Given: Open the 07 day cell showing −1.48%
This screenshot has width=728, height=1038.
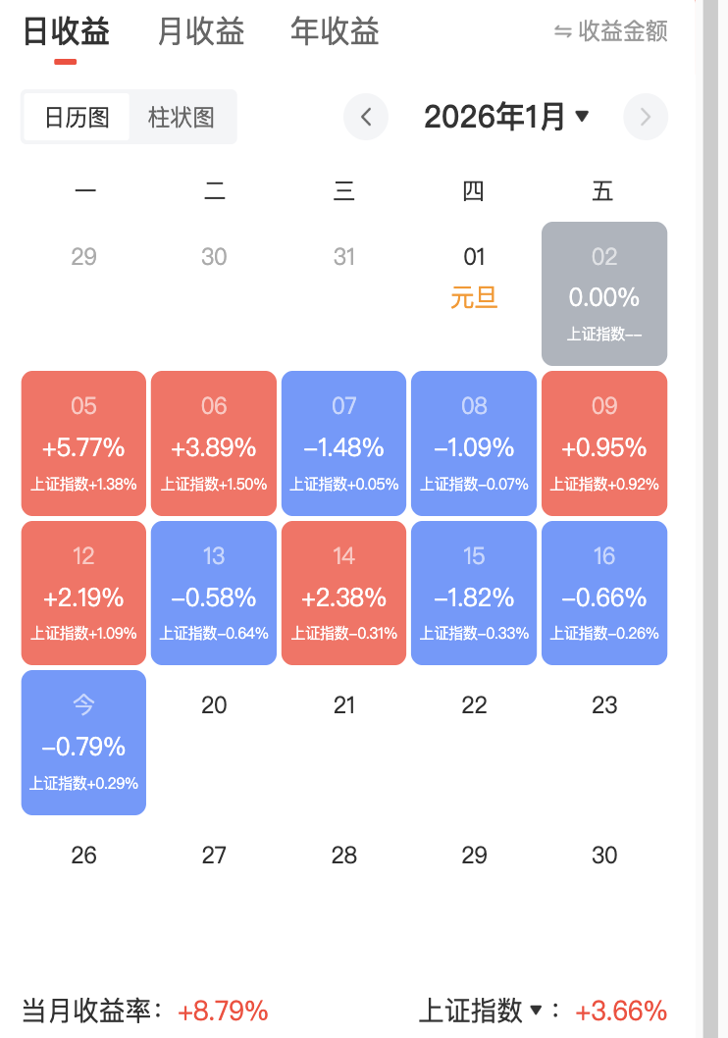Looking at the screenshot, I should coord(343,443).
